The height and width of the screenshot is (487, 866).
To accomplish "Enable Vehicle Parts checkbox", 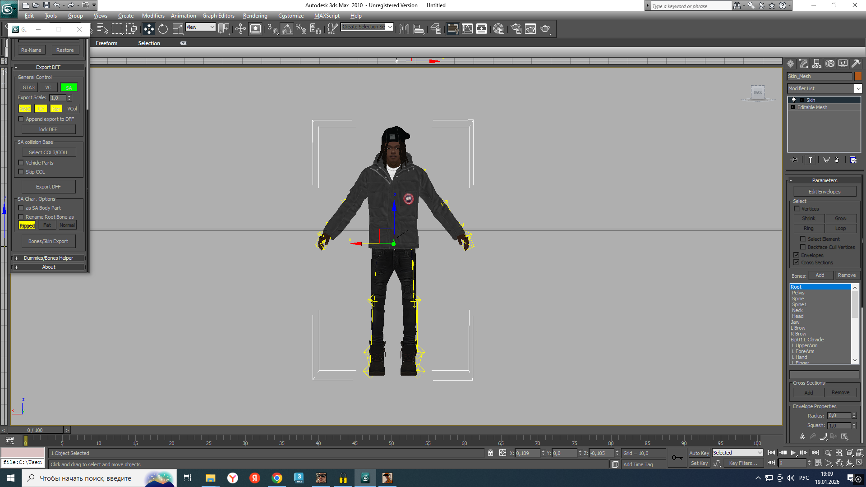I will click(x=21, y=163).
